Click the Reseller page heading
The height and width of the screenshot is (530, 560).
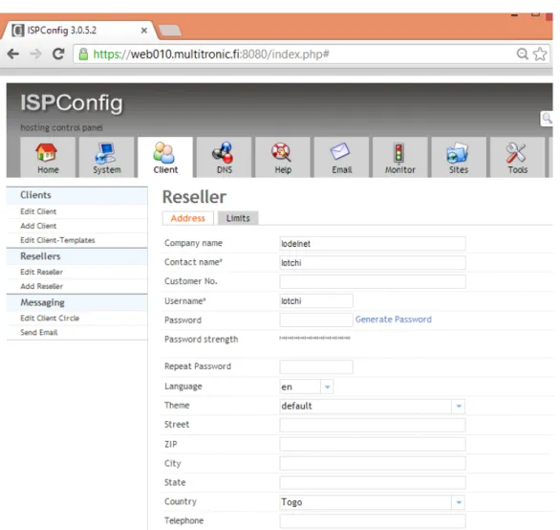pos(194,197)
